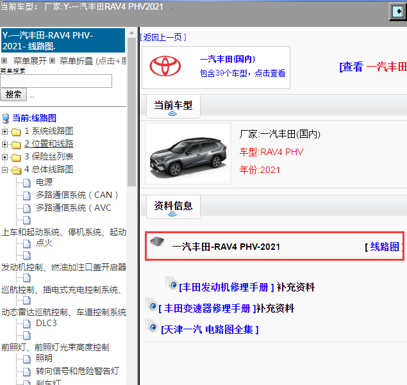Open 丰田变速器修理手册 link
Screen dimensions: 407x385
click(x=208, y=309)
